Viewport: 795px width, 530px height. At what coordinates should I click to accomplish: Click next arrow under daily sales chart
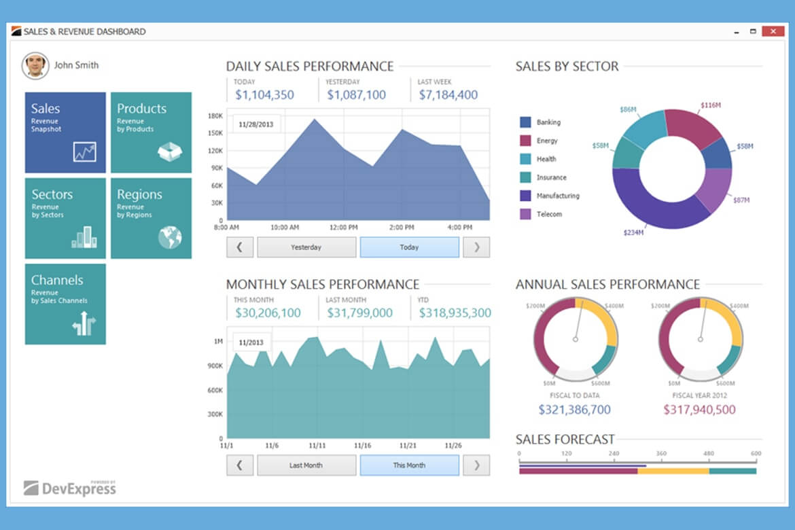pyautogui.click(x=476, y=247)
